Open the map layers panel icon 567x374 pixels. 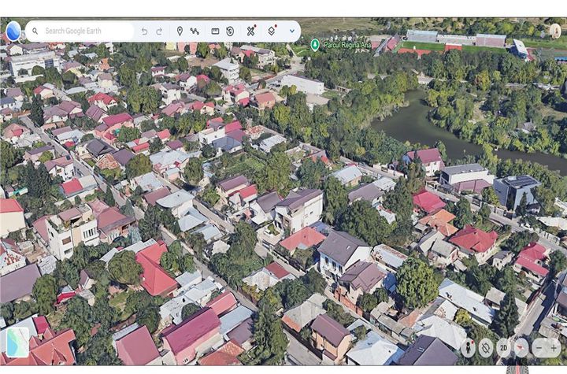271,31
